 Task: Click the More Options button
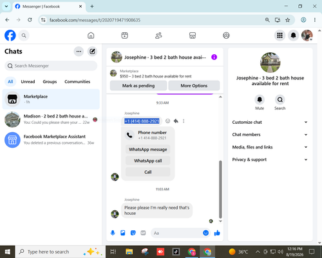[x=194, y=86]
